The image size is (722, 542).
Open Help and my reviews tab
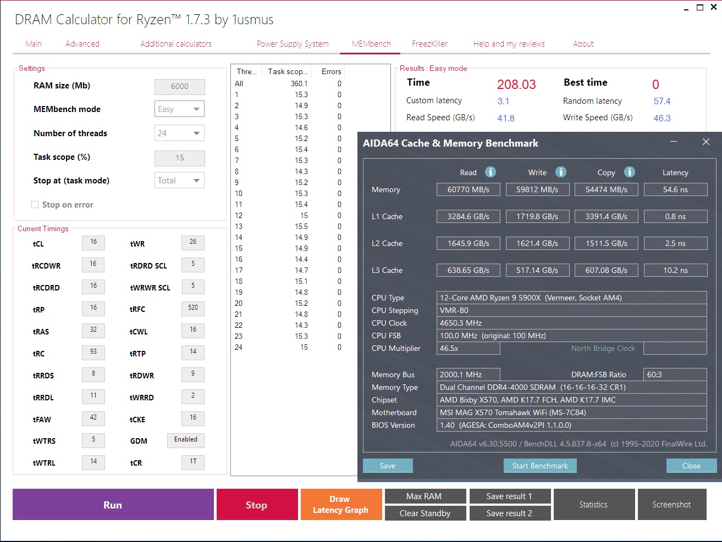[509, 44]
